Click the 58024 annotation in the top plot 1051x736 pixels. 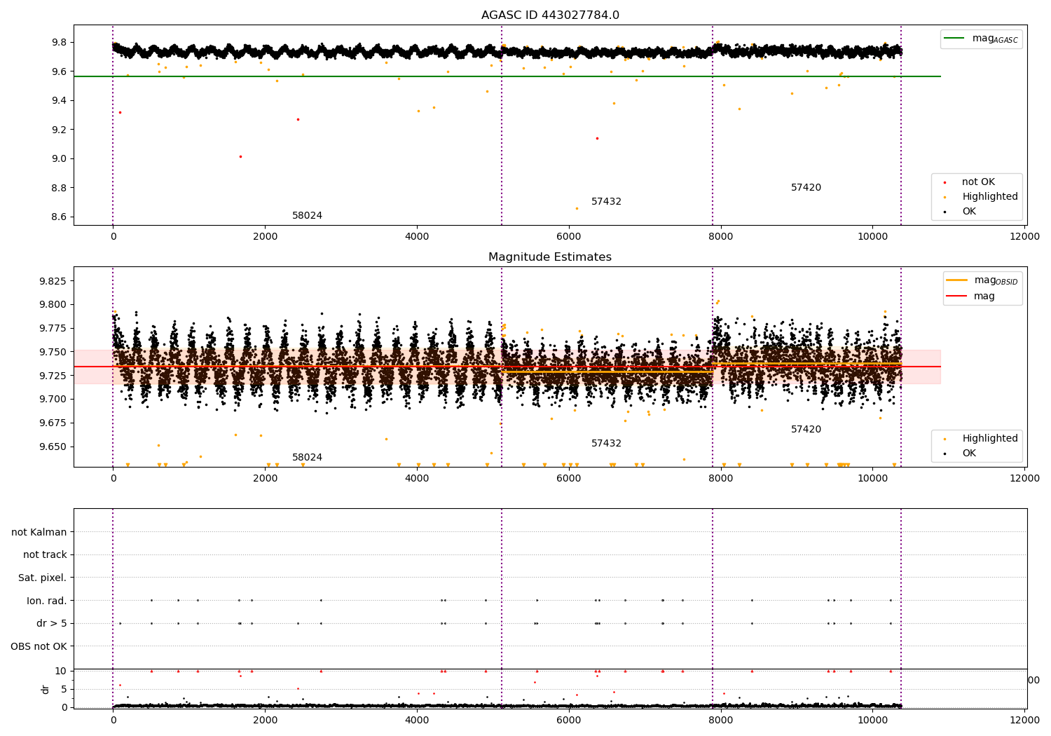pos(308,216)
